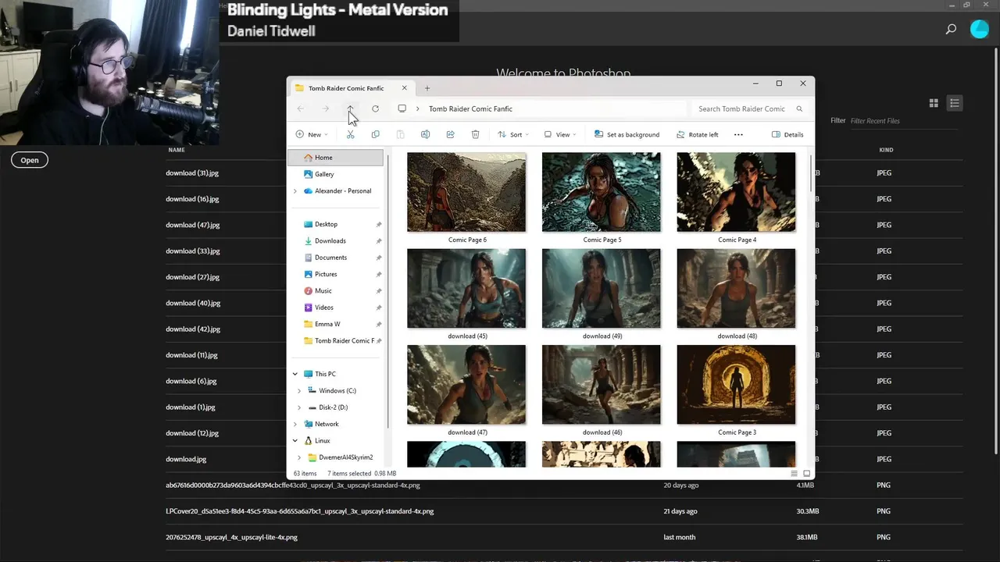1000x562 pixels.
Task: Click Tomb Raider Comic Fanfic breadcrumb
Action: (x=470, y=108)
